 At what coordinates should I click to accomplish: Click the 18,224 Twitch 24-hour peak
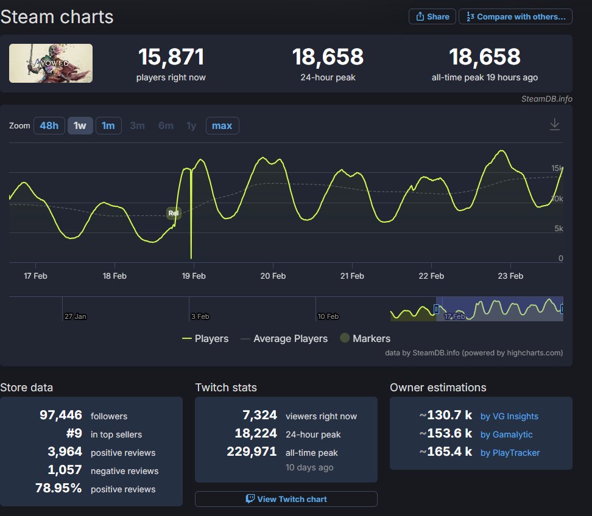[256, 433]
